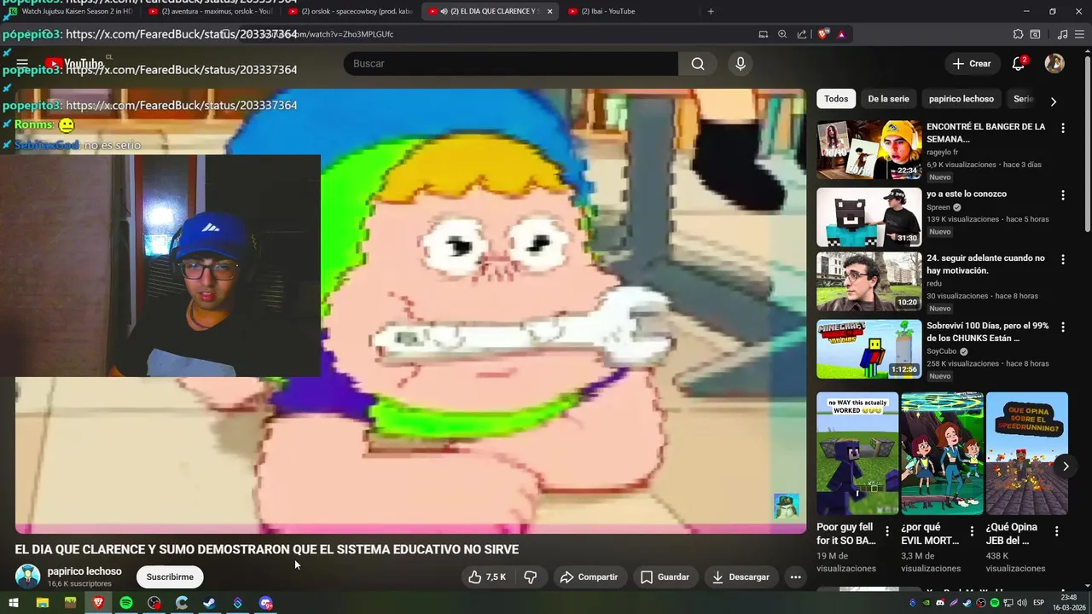The width and height of the screenshot is (1092, 614).
Task: Open options for '¿por qué EVIL MORT' Short
Action: (x=971, y=531)
